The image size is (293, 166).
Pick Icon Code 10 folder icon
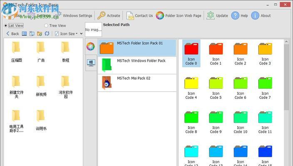click(x=241, y=122)
